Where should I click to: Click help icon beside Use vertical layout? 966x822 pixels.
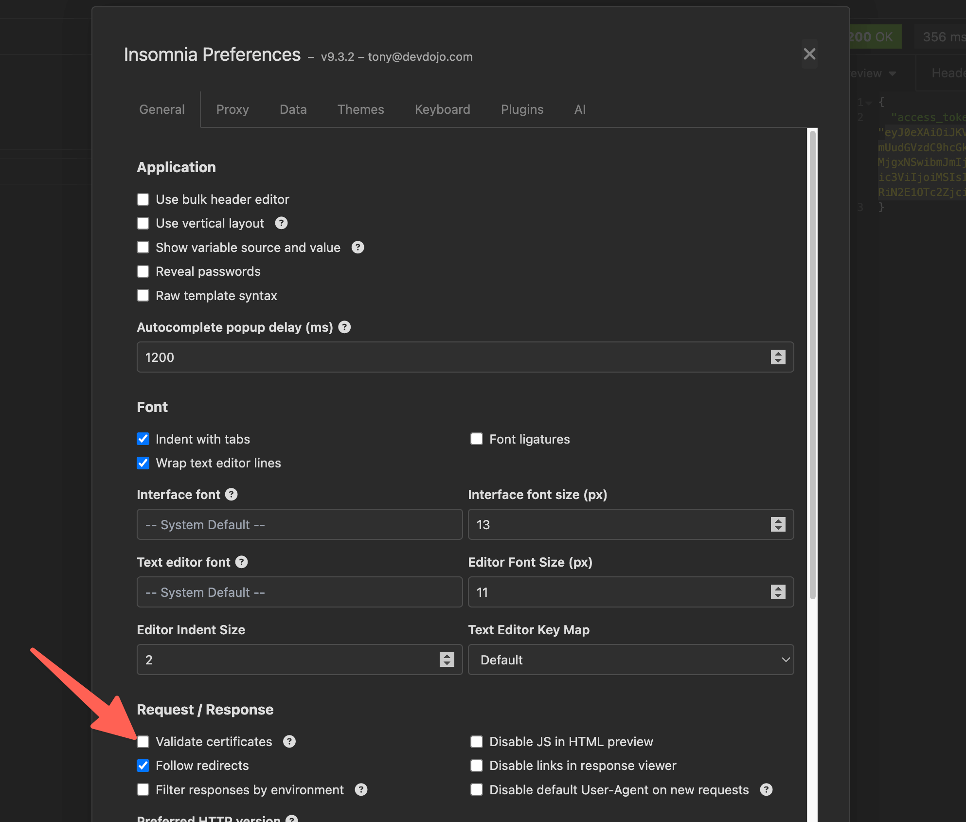tap(281, 223)
